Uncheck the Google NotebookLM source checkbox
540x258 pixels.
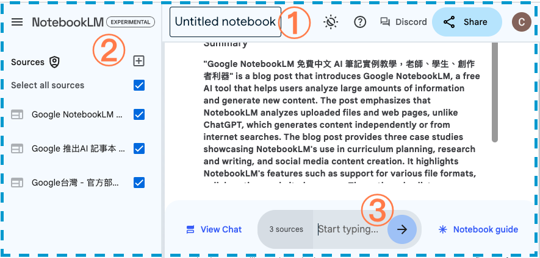(x=139, y=114)
